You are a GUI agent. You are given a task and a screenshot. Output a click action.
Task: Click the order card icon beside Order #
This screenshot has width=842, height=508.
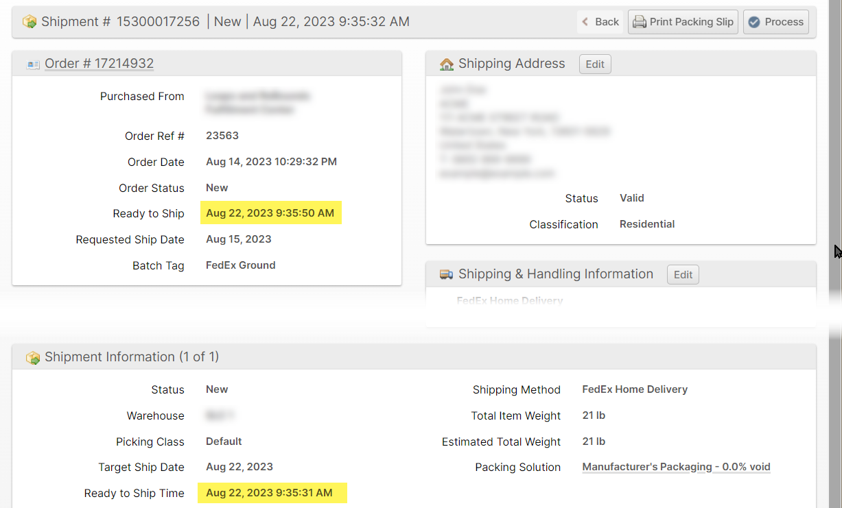(x=33, y=64)
